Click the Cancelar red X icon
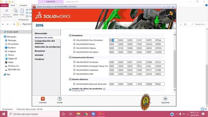 point(43,99)
